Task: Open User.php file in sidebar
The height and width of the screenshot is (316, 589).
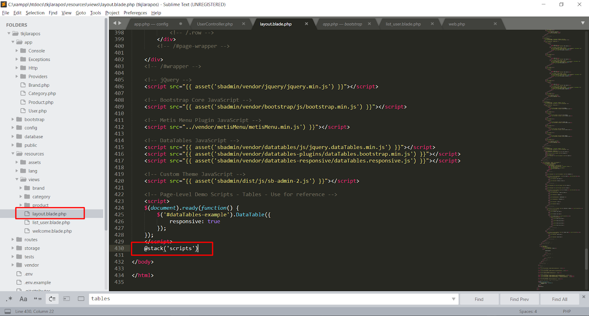Action: (x=37, y=111)
